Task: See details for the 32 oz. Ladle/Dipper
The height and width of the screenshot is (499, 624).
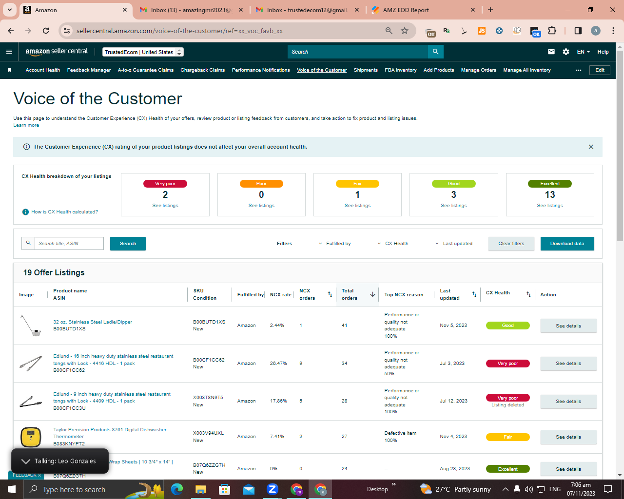Action: tap(568, 326)
